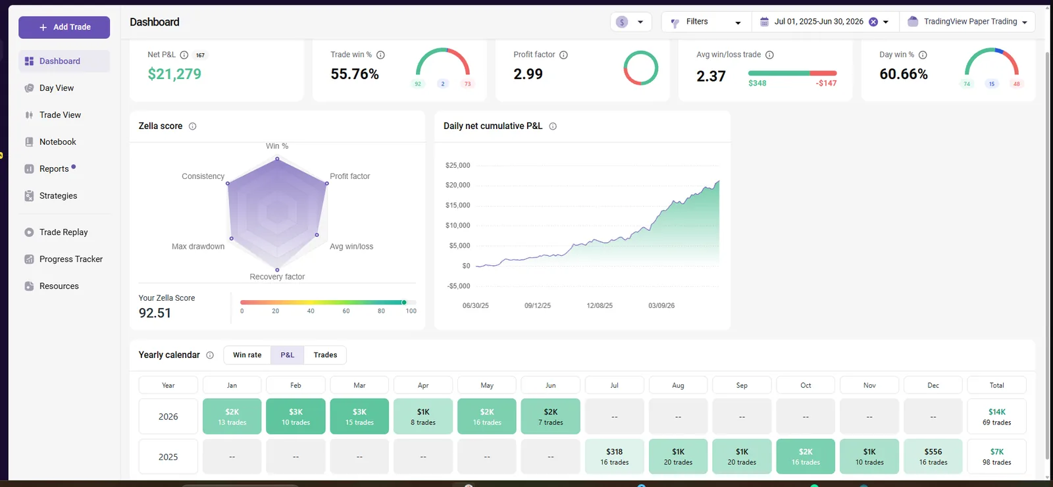Click the 92 winning trades badge

(418, 84)
